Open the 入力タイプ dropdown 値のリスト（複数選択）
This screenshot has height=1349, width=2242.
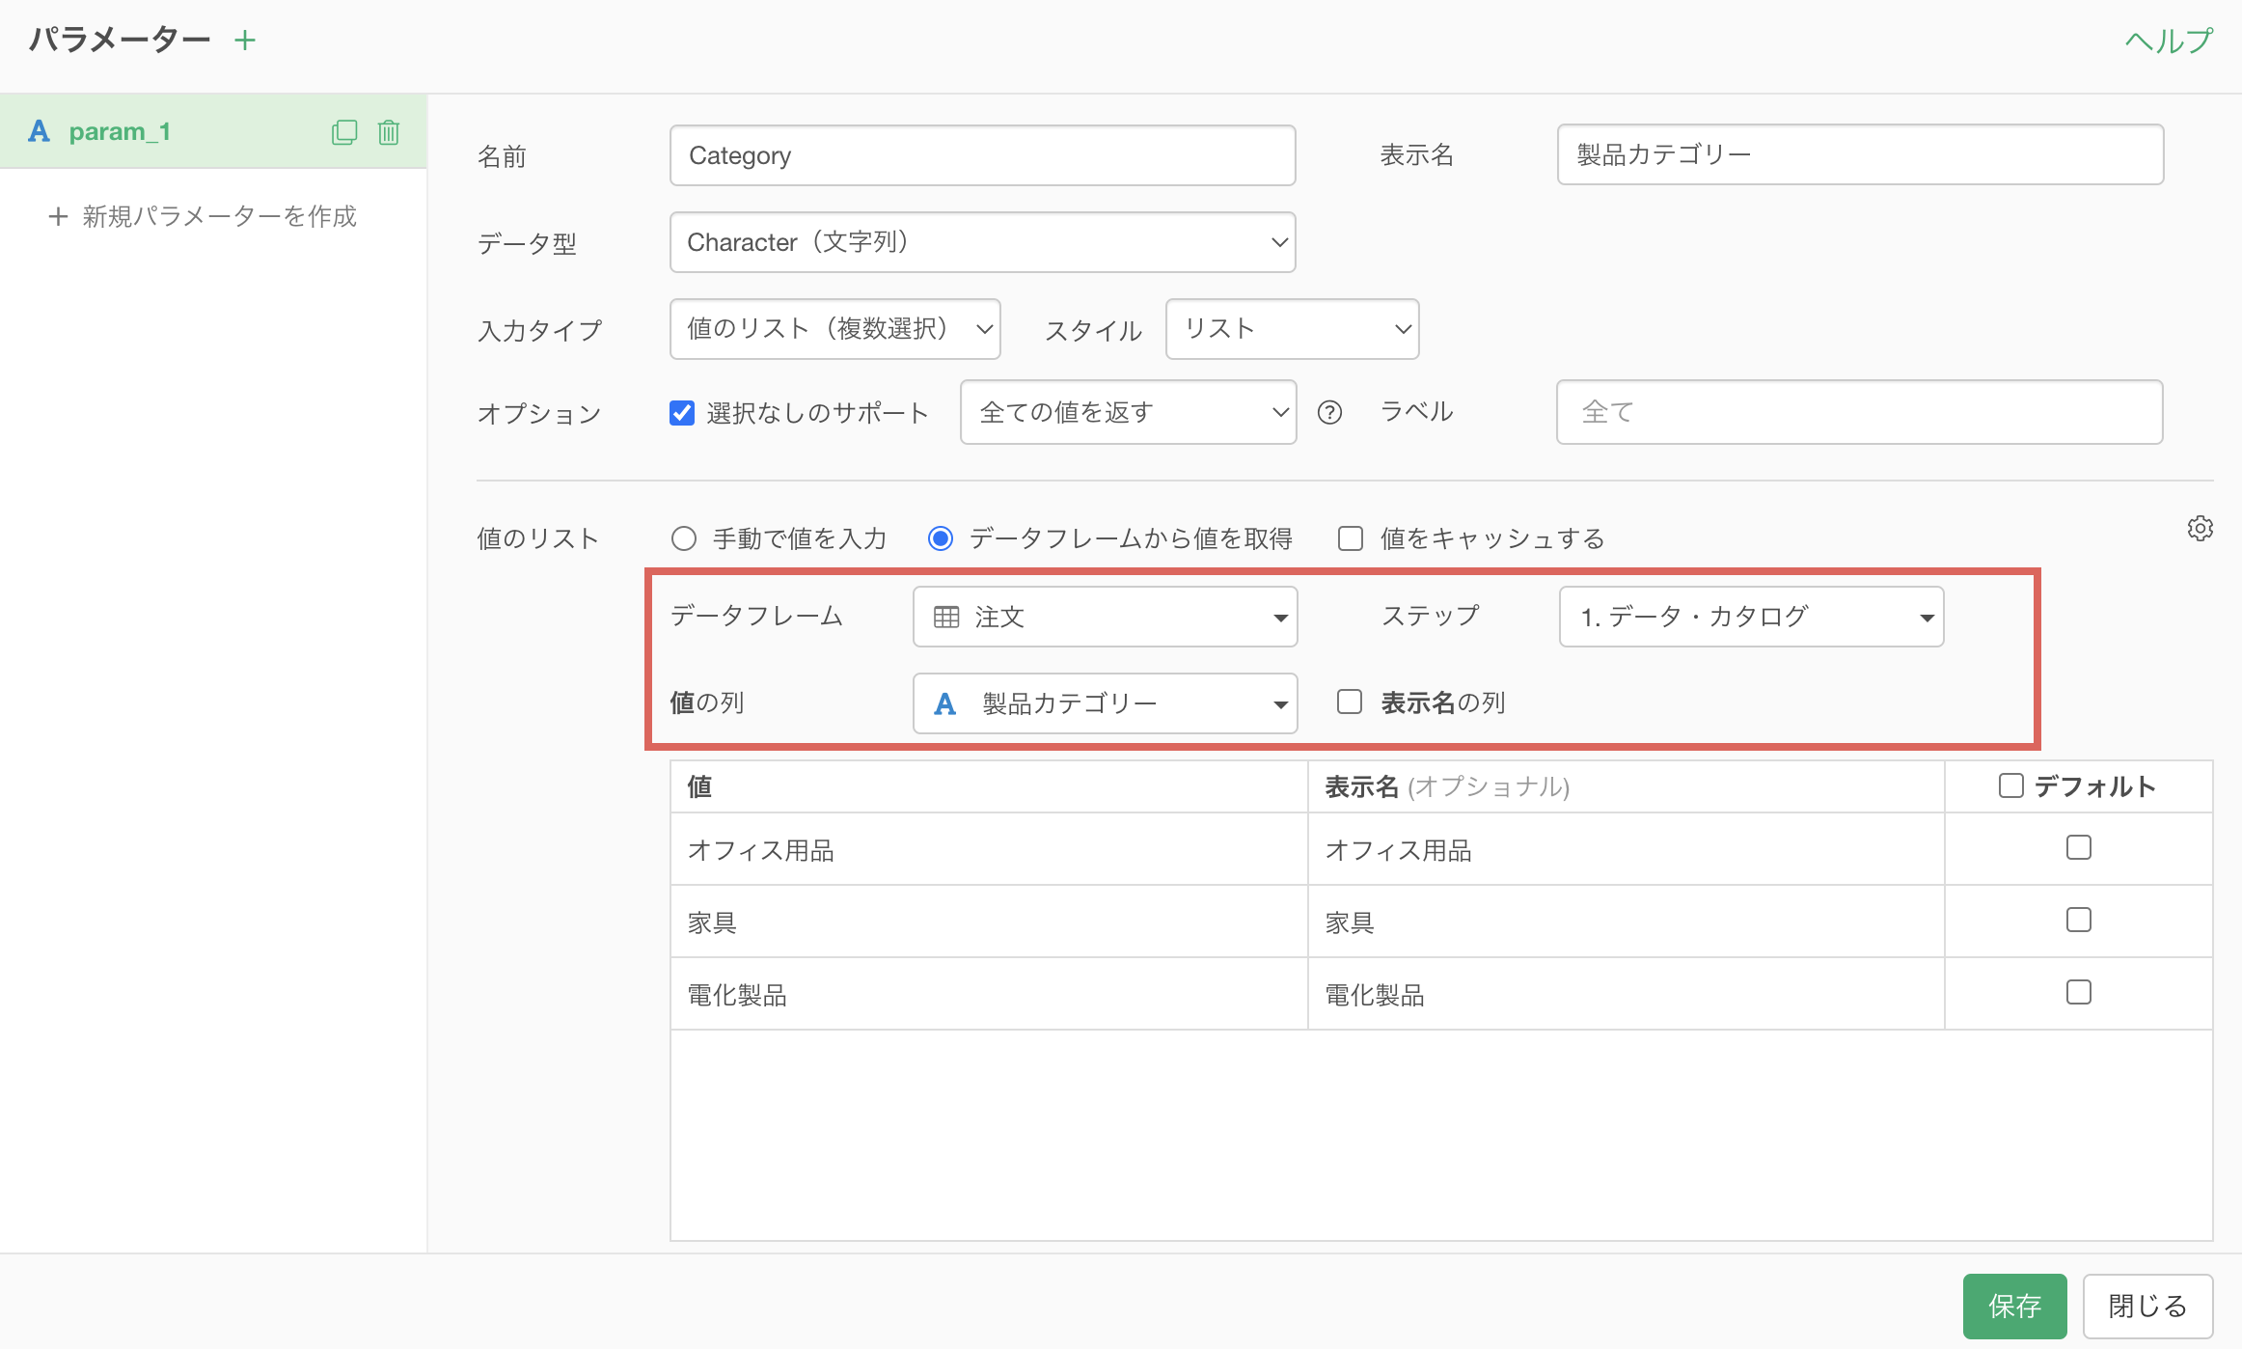click(x=834, y=329)
